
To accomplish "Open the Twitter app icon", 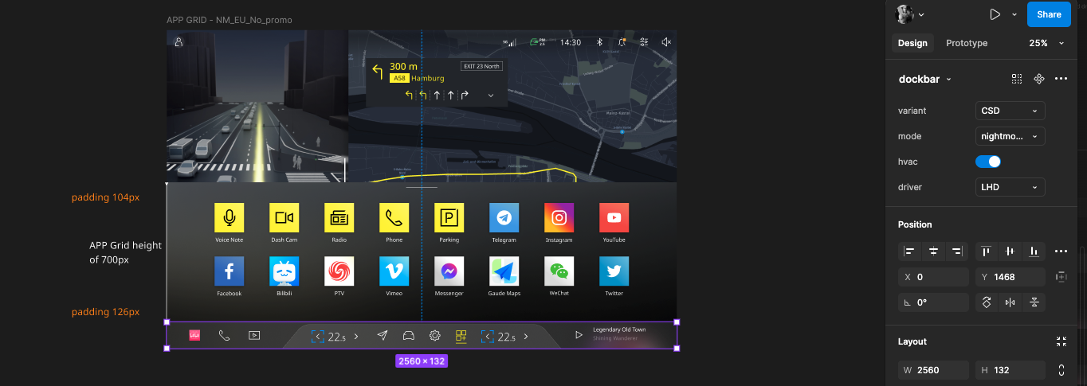I will [614, 271].
